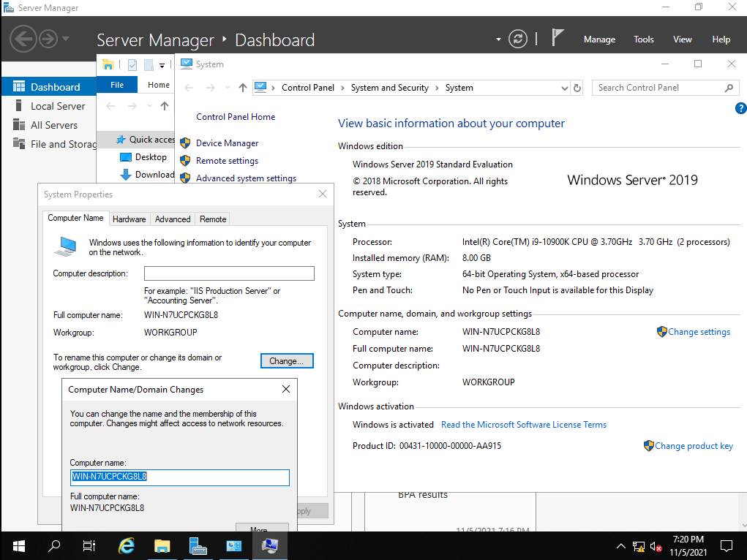Open Advanced system settings link
The width and height of the screenshot is (747, 560).
(x=247, y=178)
